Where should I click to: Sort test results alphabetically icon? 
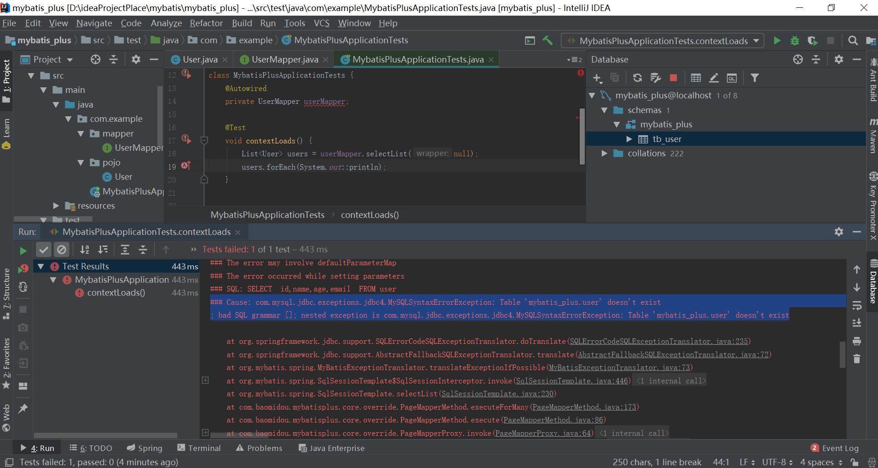pyautogui.click(x=85, y=250)
